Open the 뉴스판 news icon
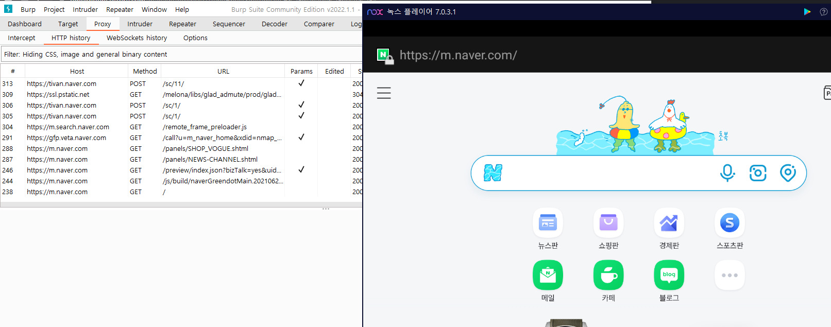This screenshot has width=831, height=327. click(548, 223)
